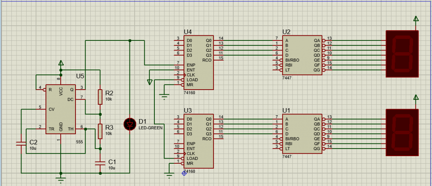Click the 10u value under C1
The image size is (432, 186).
tap(112, 167)
